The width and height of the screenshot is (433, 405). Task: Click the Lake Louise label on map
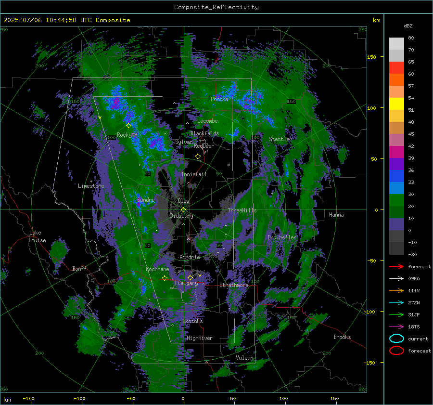coord(37,236)
